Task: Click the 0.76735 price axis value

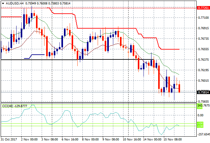Action: coord(203,39)
